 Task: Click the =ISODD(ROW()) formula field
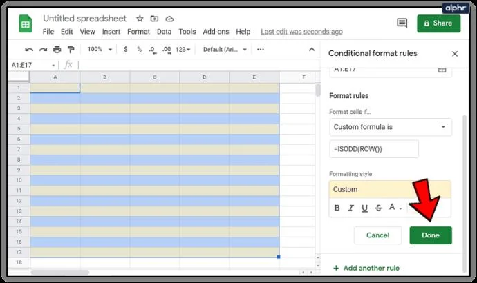374,149
